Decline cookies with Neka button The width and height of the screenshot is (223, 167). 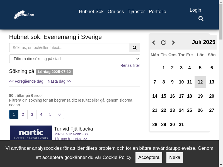175,158
